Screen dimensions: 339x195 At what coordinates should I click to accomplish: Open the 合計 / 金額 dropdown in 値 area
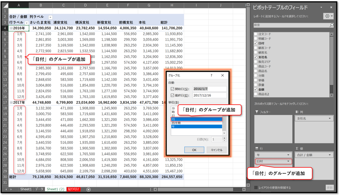330,155
